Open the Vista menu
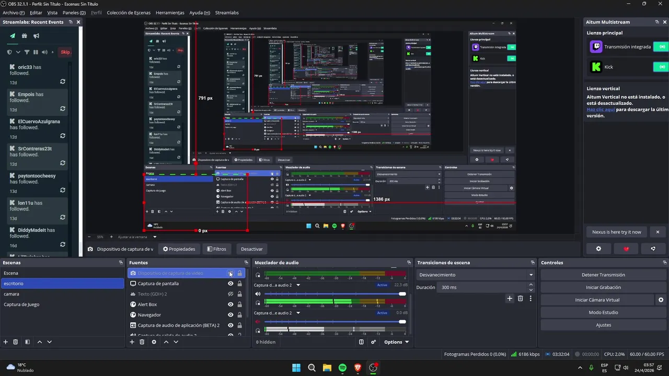The height and width of the screenshot is (376, 669). [x=52, y=13]
